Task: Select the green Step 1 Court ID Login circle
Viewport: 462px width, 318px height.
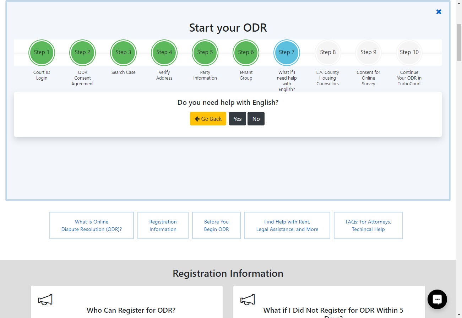Action: [42, 52]
